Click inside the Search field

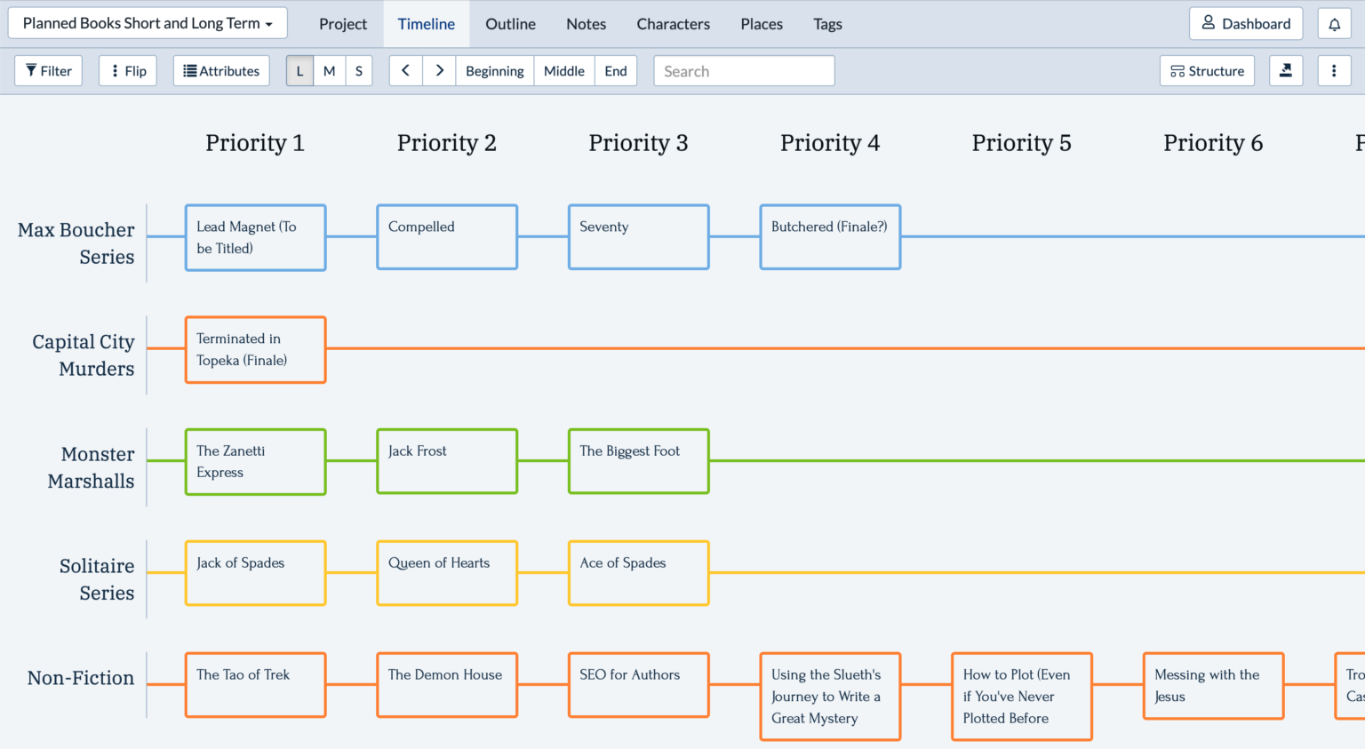[x=744, y=70]
